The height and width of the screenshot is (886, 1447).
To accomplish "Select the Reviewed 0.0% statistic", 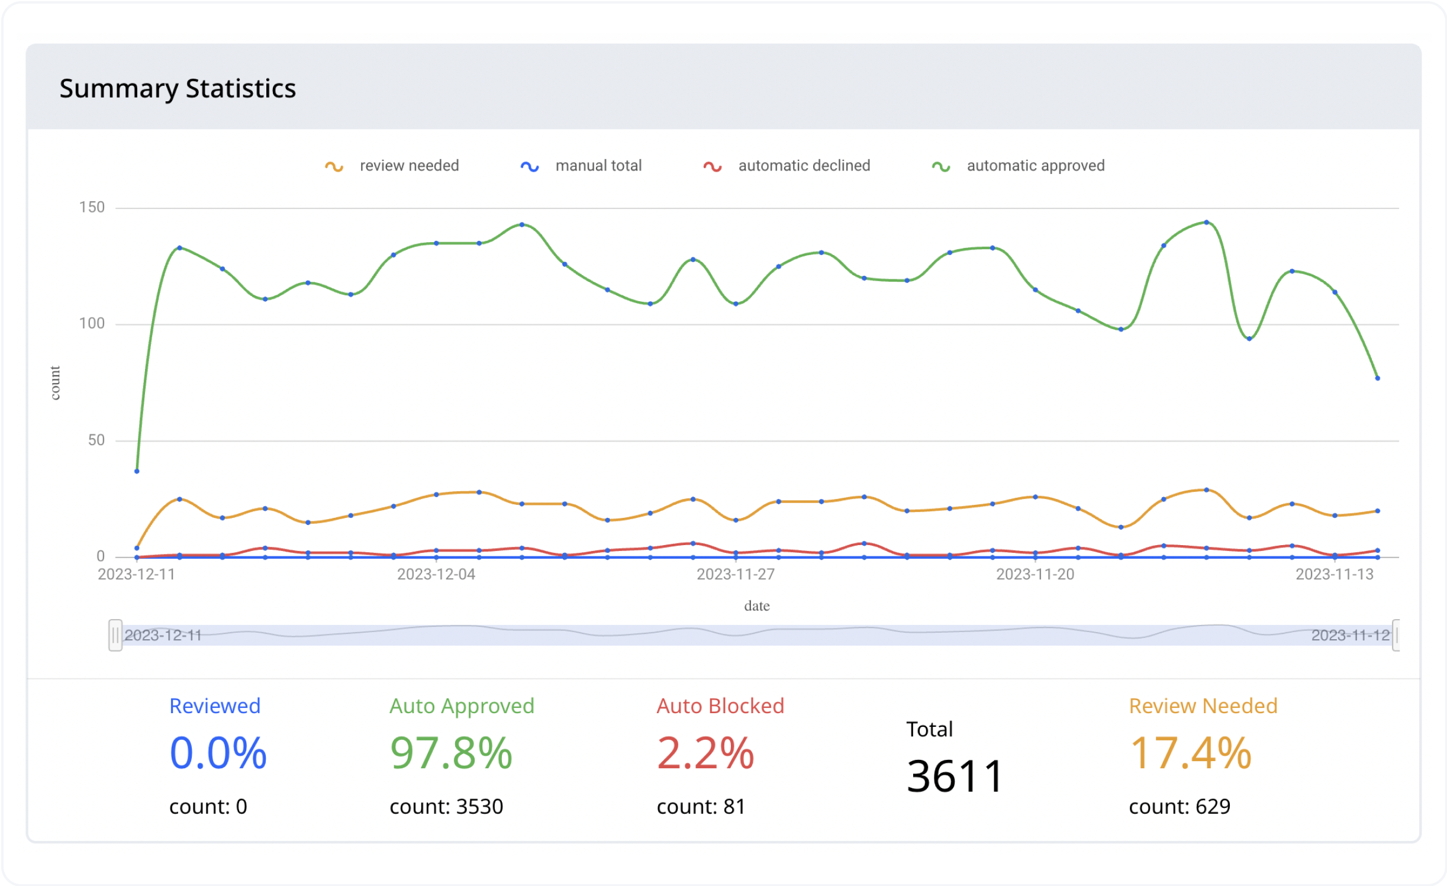I will pos(218,753).
